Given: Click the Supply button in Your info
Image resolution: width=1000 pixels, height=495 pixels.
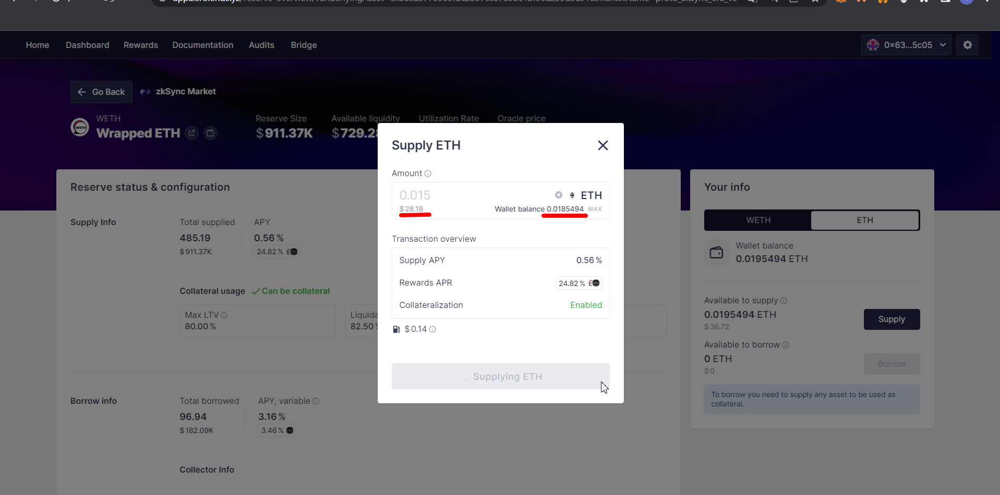Looking at the screenshot, I should point(891,319).
